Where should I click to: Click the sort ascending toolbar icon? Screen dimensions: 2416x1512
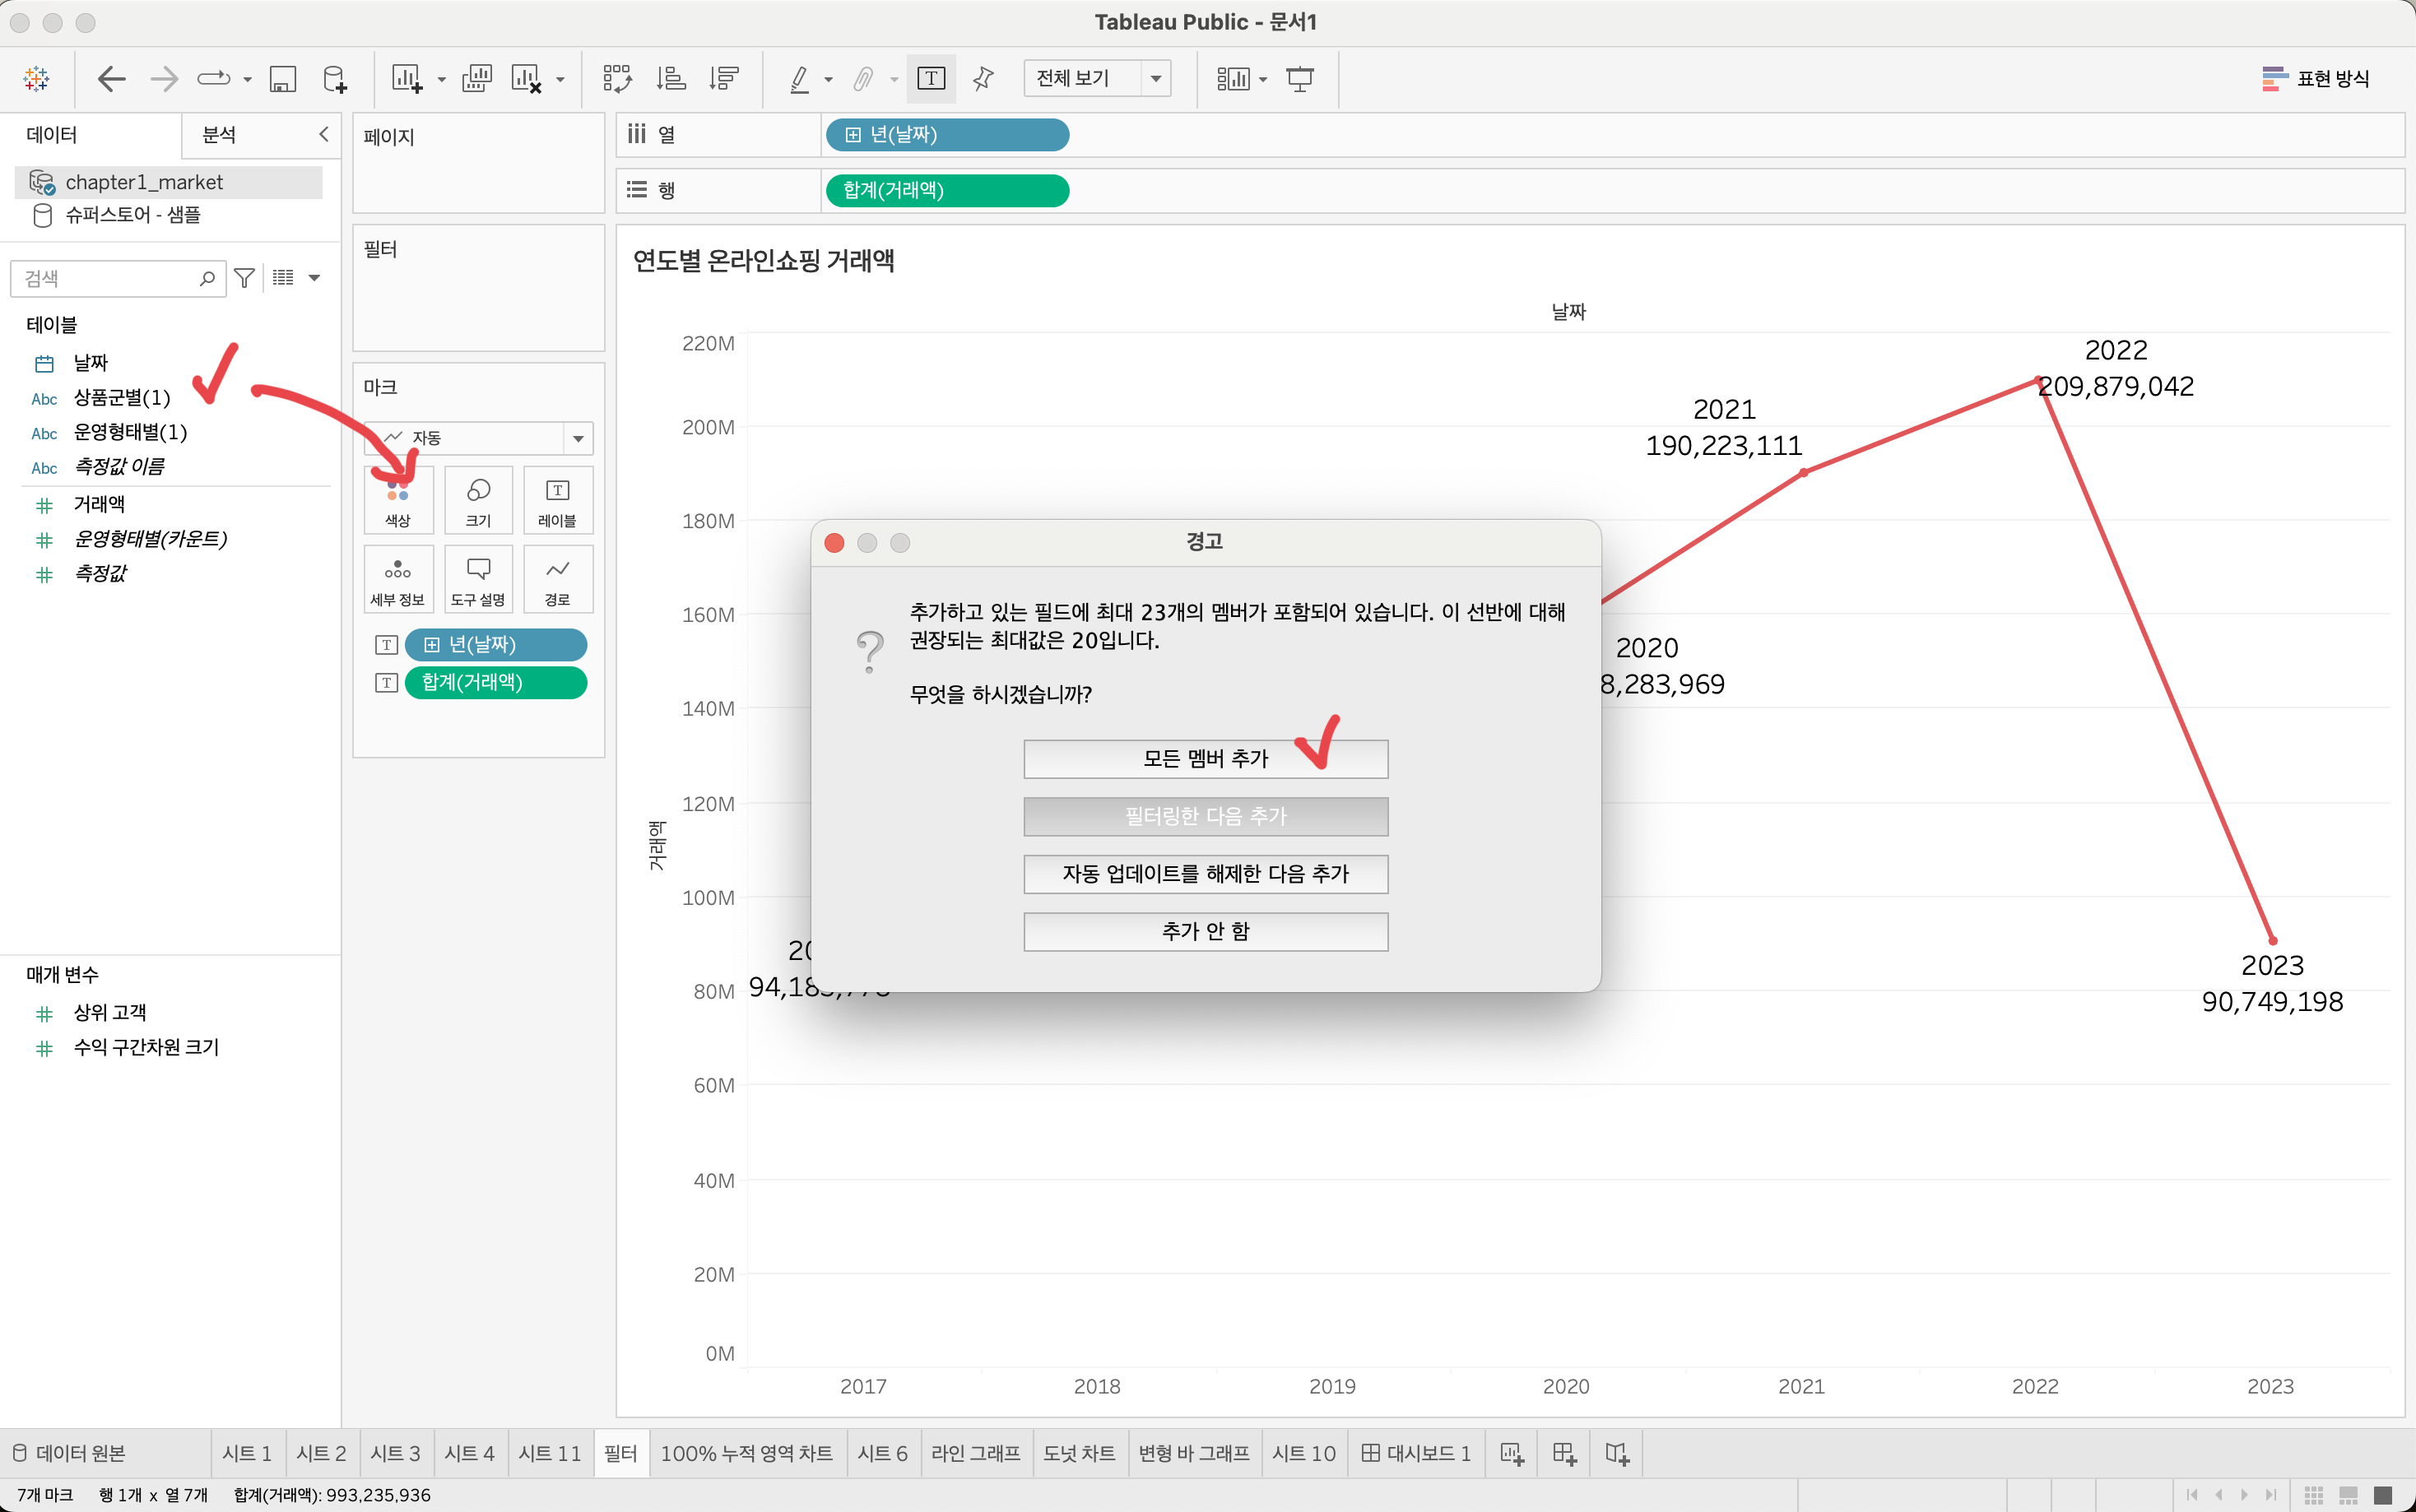[x=671, y=79]
